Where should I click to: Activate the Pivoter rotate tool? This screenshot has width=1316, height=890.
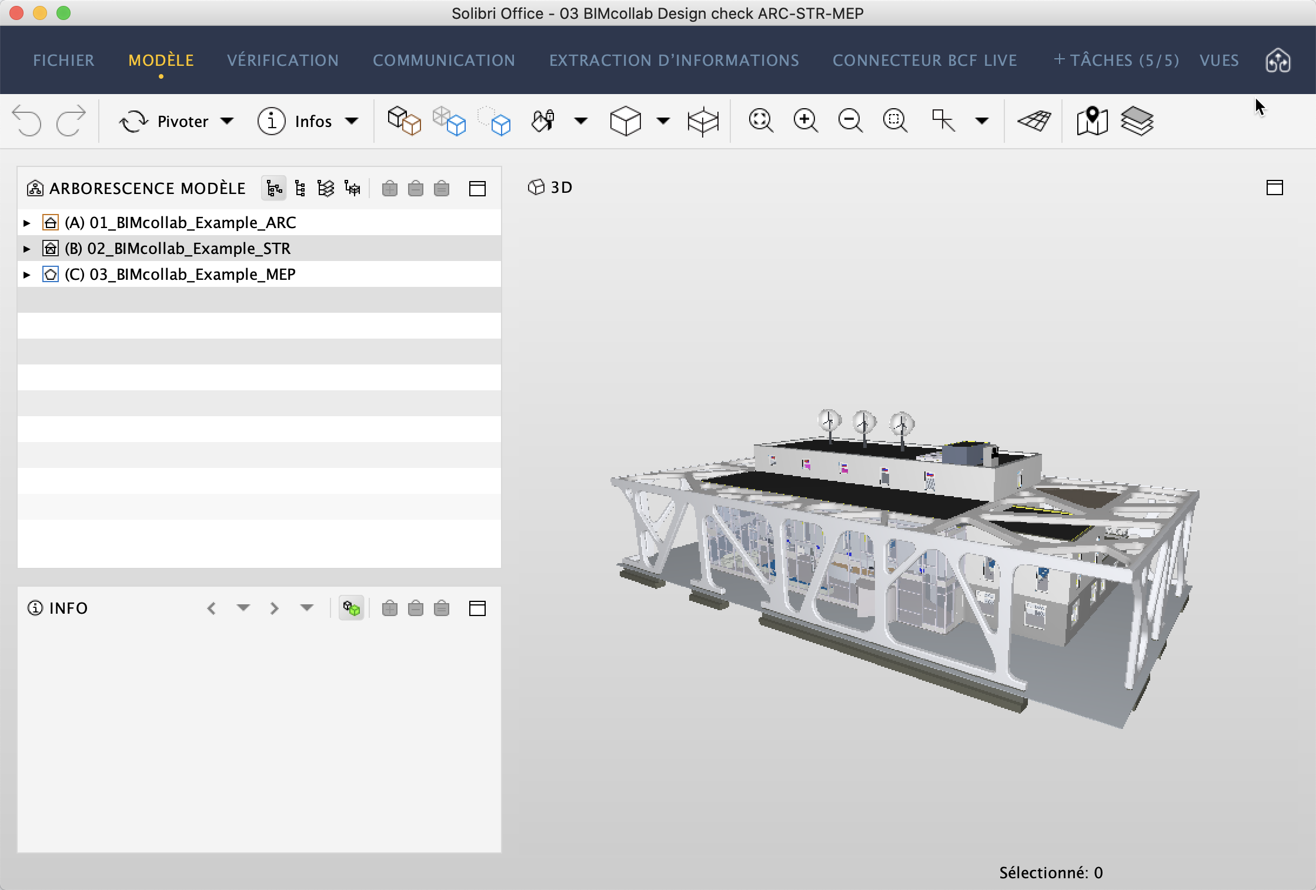[x=164, y=121]
